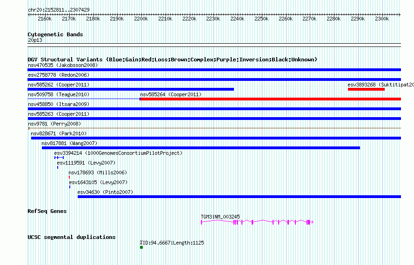Select the thin nsv509758 (Teague2010) line
The image size is (414, 265).
(84, 99)
